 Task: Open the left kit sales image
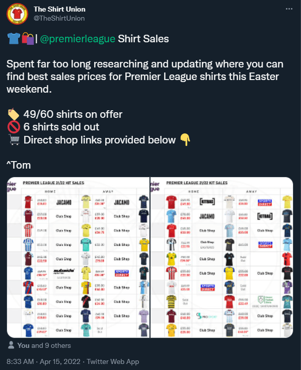point(78,257)
